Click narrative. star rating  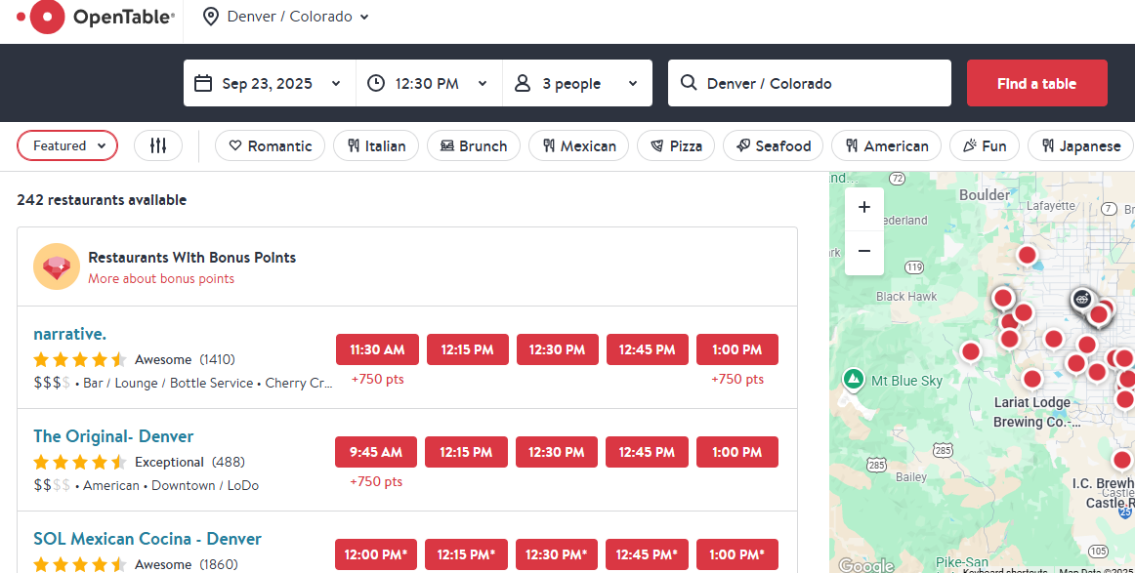[x=80, y=359]
